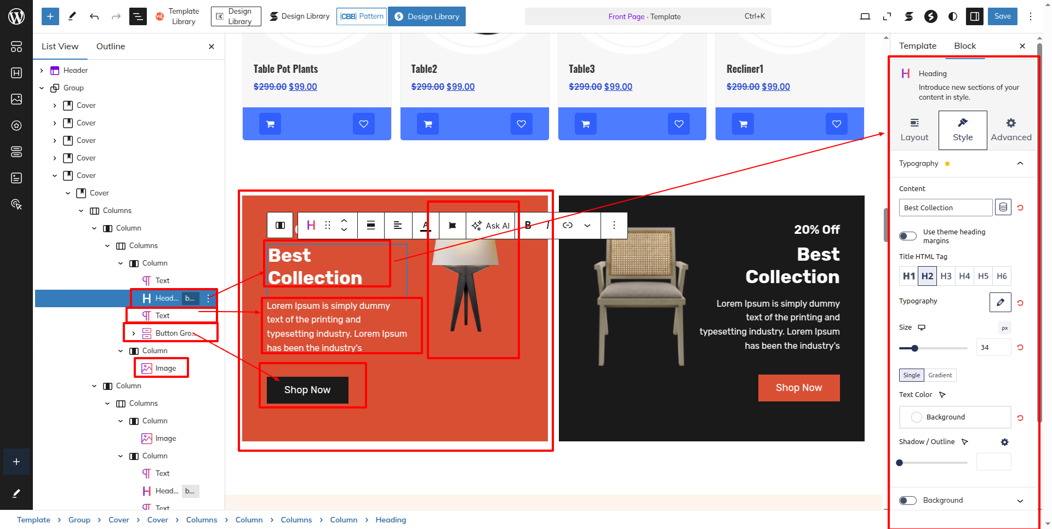Screen dimensions: 1052x529
Task: Click the Shadow / Outline slider
Action: click(x=933, y=463)
